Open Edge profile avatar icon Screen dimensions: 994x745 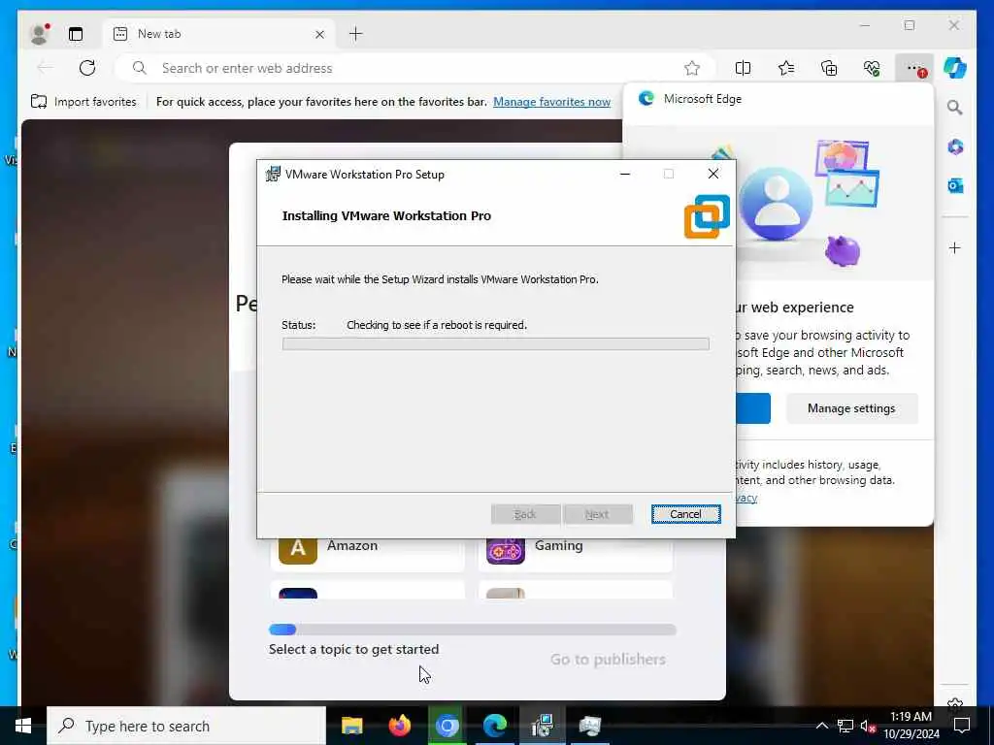click(x=40, y=34)
